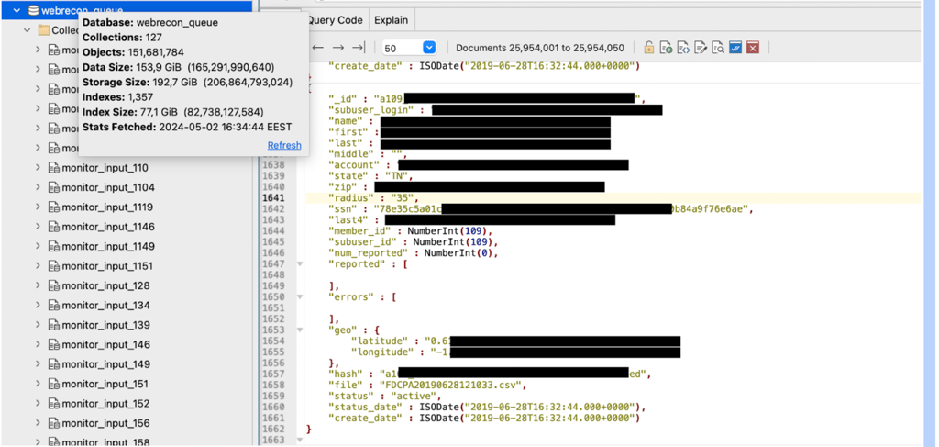Collapse the Collections folder chevron
Image resolution: width=939 pixels, height=447 pixels.
pyautogui.click(x=27, y=30)
